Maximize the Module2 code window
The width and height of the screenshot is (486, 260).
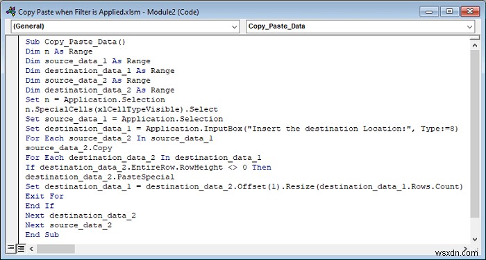(x=449, y=12)
